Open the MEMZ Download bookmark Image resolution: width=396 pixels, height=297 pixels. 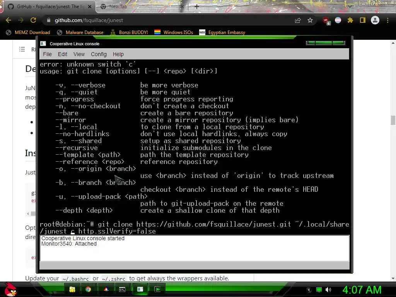point(28,32)
